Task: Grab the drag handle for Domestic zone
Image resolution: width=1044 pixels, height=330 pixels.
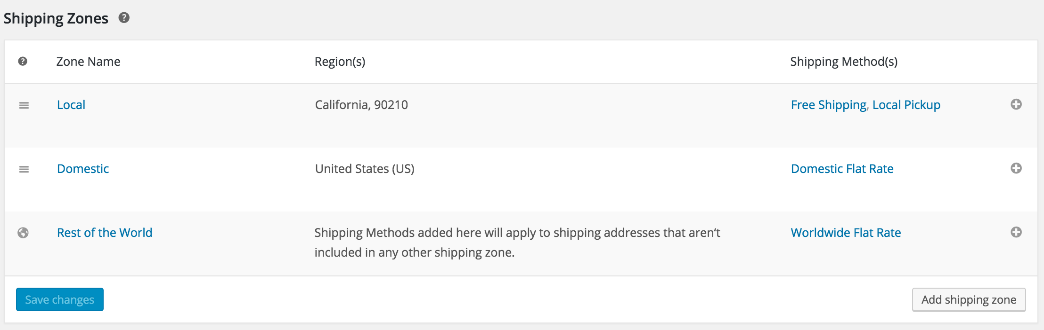Action: (24, 169)
